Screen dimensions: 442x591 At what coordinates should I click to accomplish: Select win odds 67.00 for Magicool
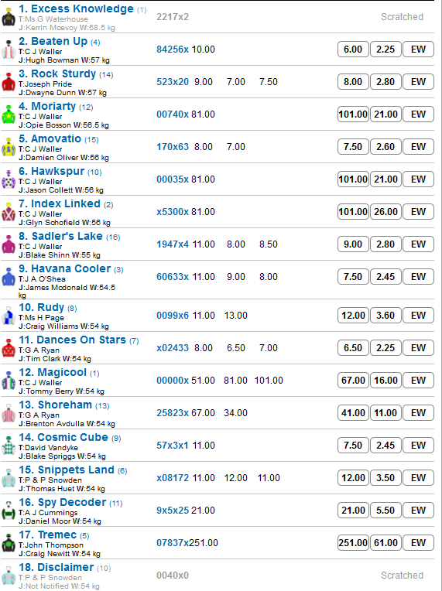click(x=353, y=381)
